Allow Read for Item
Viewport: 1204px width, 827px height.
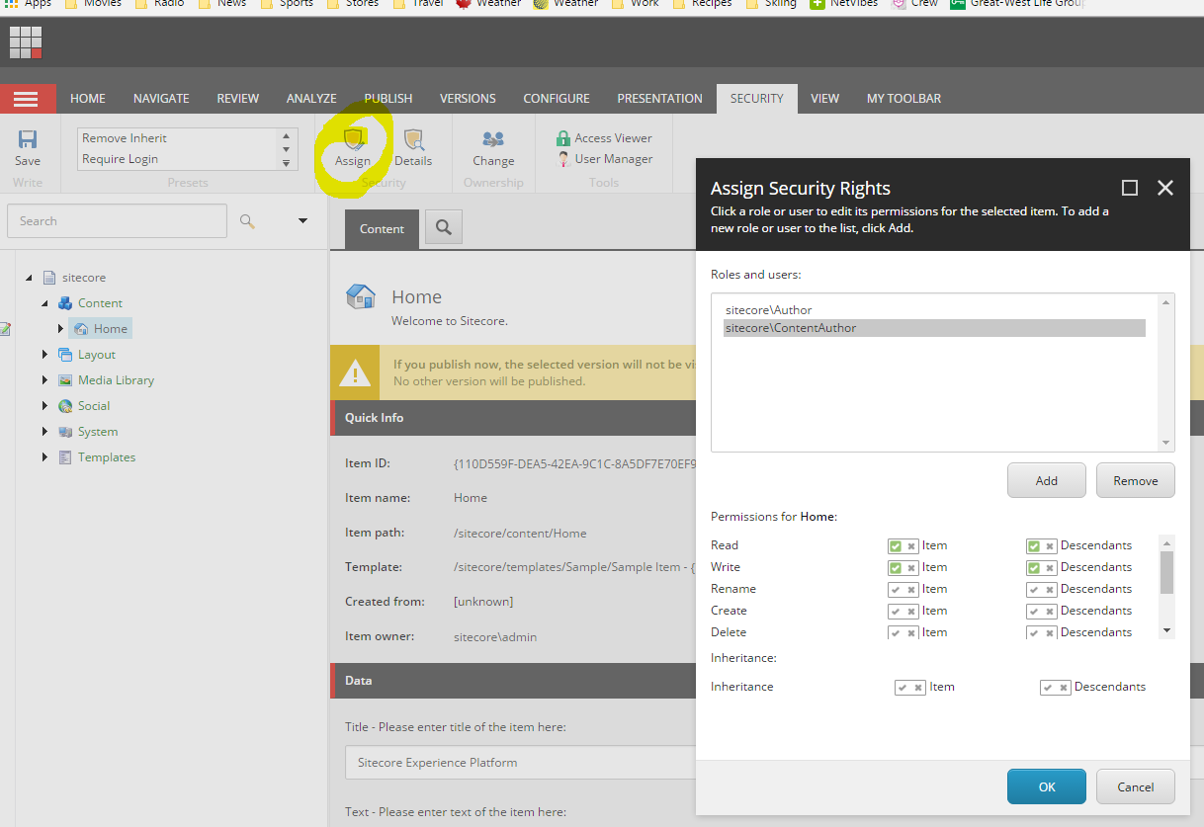896,545
